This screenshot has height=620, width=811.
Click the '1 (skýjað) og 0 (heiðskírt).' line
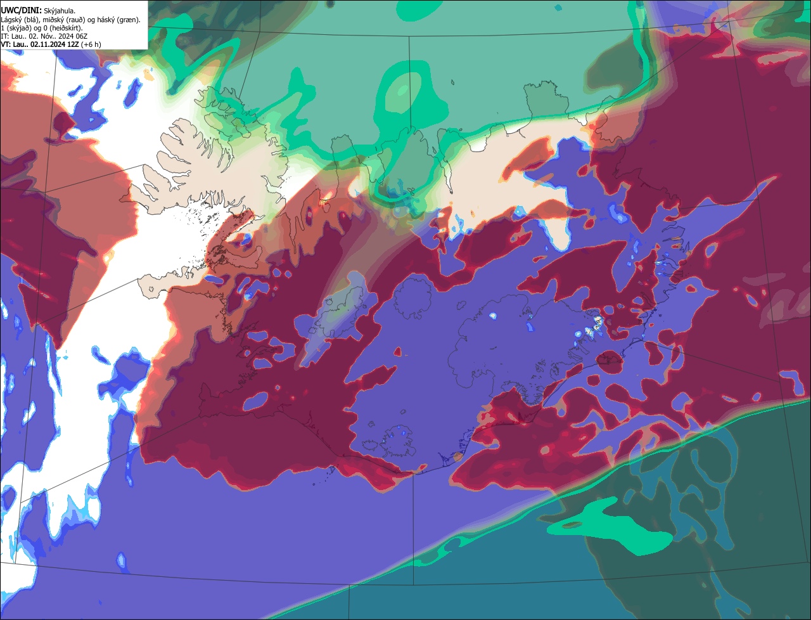tap(42, 28)
